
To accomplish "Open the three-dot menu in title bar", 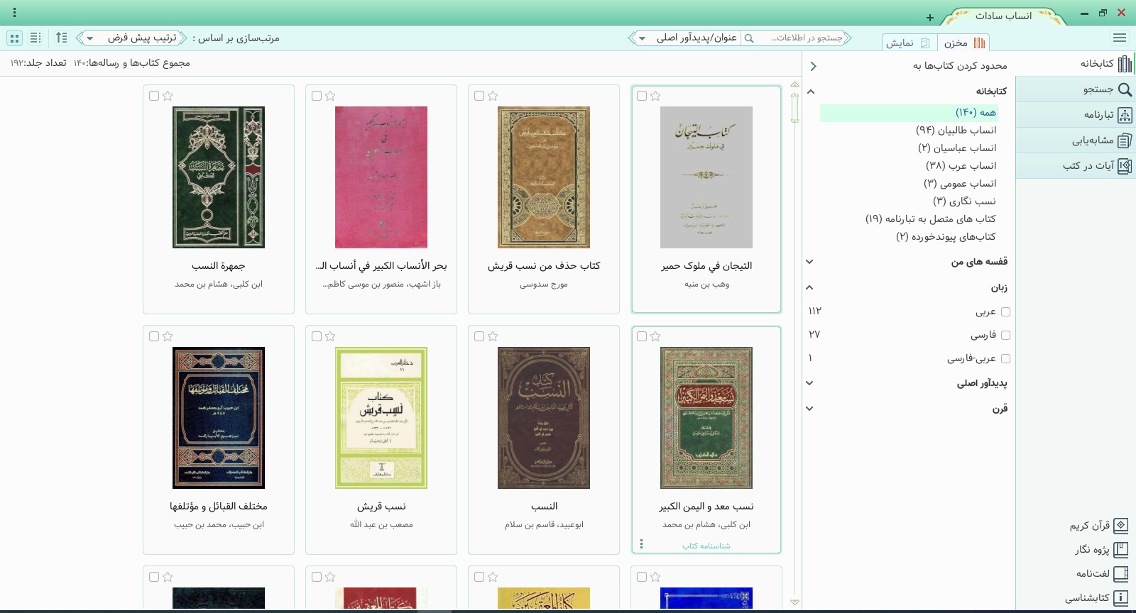I will click(14, 13).
